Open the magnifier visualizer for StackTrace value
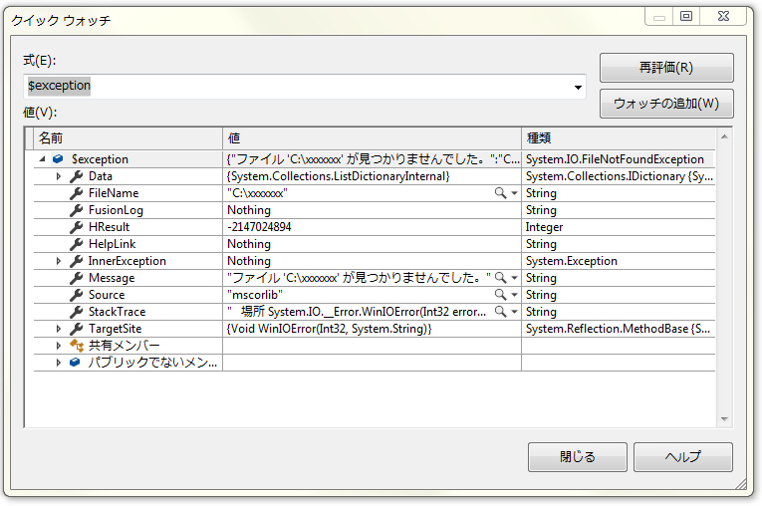This screenshot has height=506, width=762. (500, 312)
